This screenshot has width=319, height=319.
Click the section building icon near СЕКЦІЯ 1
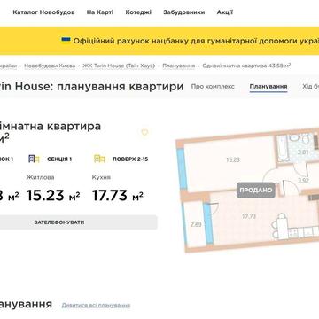[34, 159]
